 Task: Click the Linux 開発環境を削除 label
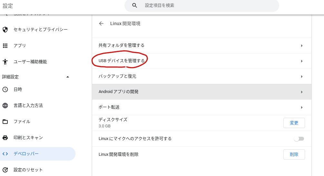point(118,154)
